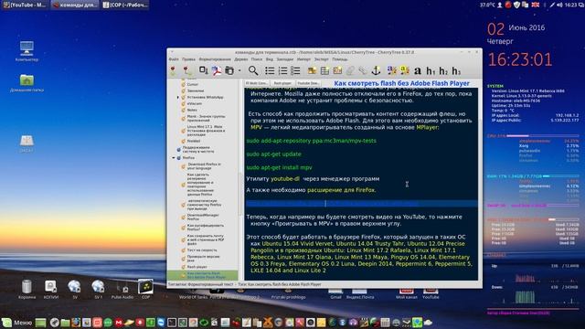This screenshot has height=329, width=585.
Task: Apply h3 heading formatting
Action: [456, 70]
